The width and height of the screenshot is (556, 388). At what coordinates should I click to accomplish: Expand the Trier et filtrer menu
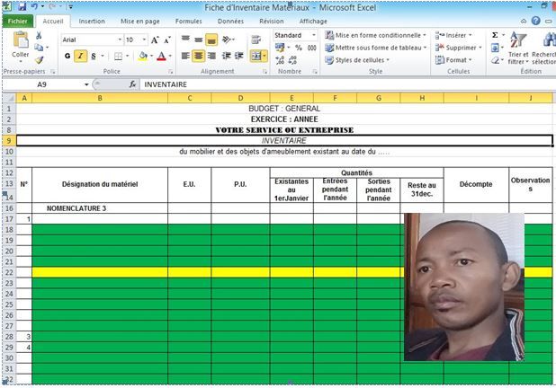click(x=518, y=48)
